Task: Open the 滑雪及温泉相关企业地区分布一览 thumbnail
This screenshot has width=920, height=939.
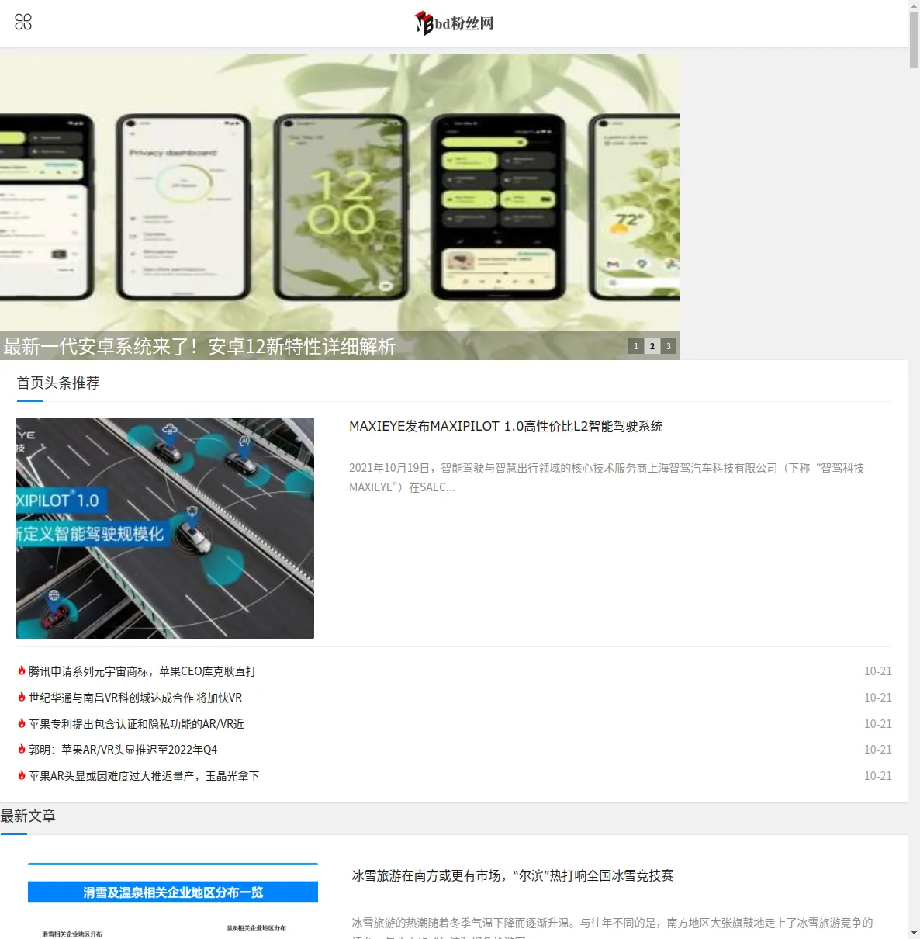Action: tap(173, 900)
